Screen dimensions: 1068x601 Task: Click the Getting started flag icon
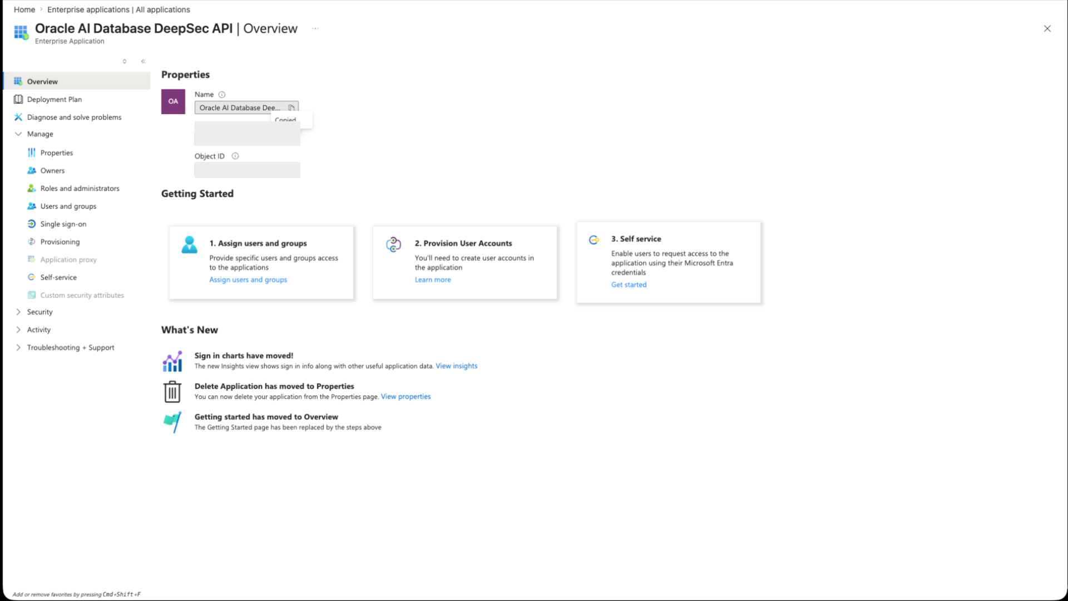172,422
